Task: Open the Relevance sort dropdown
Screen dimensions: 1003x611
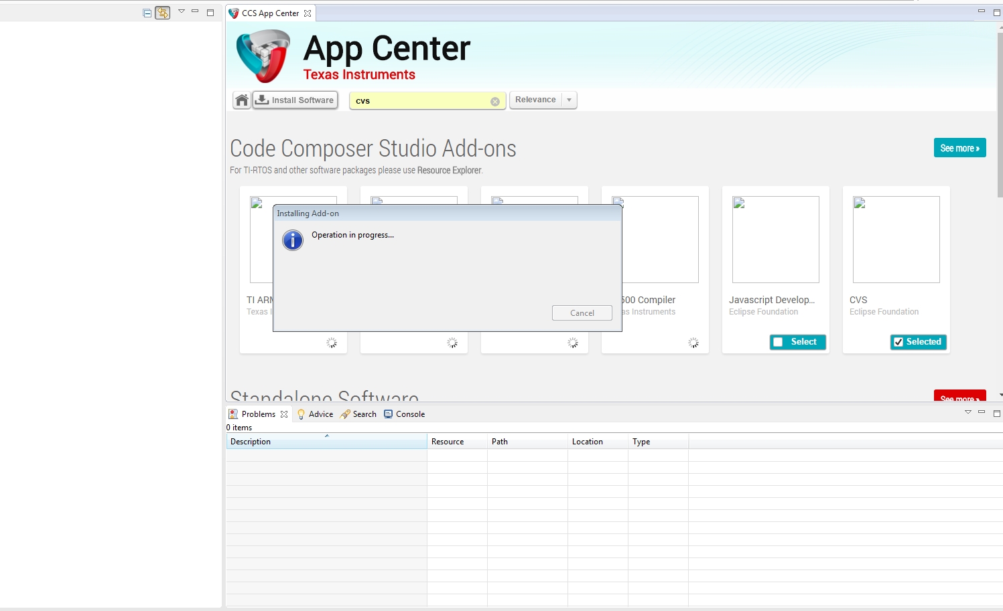Action: (543, 100)
